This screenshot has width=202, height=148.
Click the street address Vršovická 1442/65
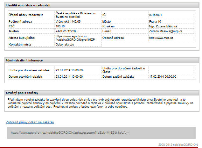pyautogui.click(x=68, y=22)
